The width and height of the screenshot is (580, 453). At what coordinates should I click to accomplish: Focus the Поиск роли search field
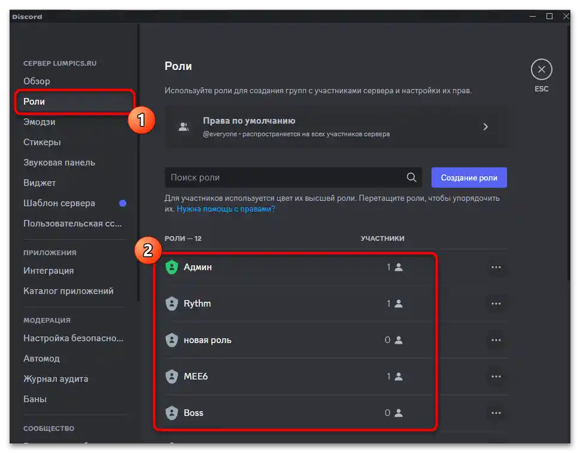pos(293,177)
